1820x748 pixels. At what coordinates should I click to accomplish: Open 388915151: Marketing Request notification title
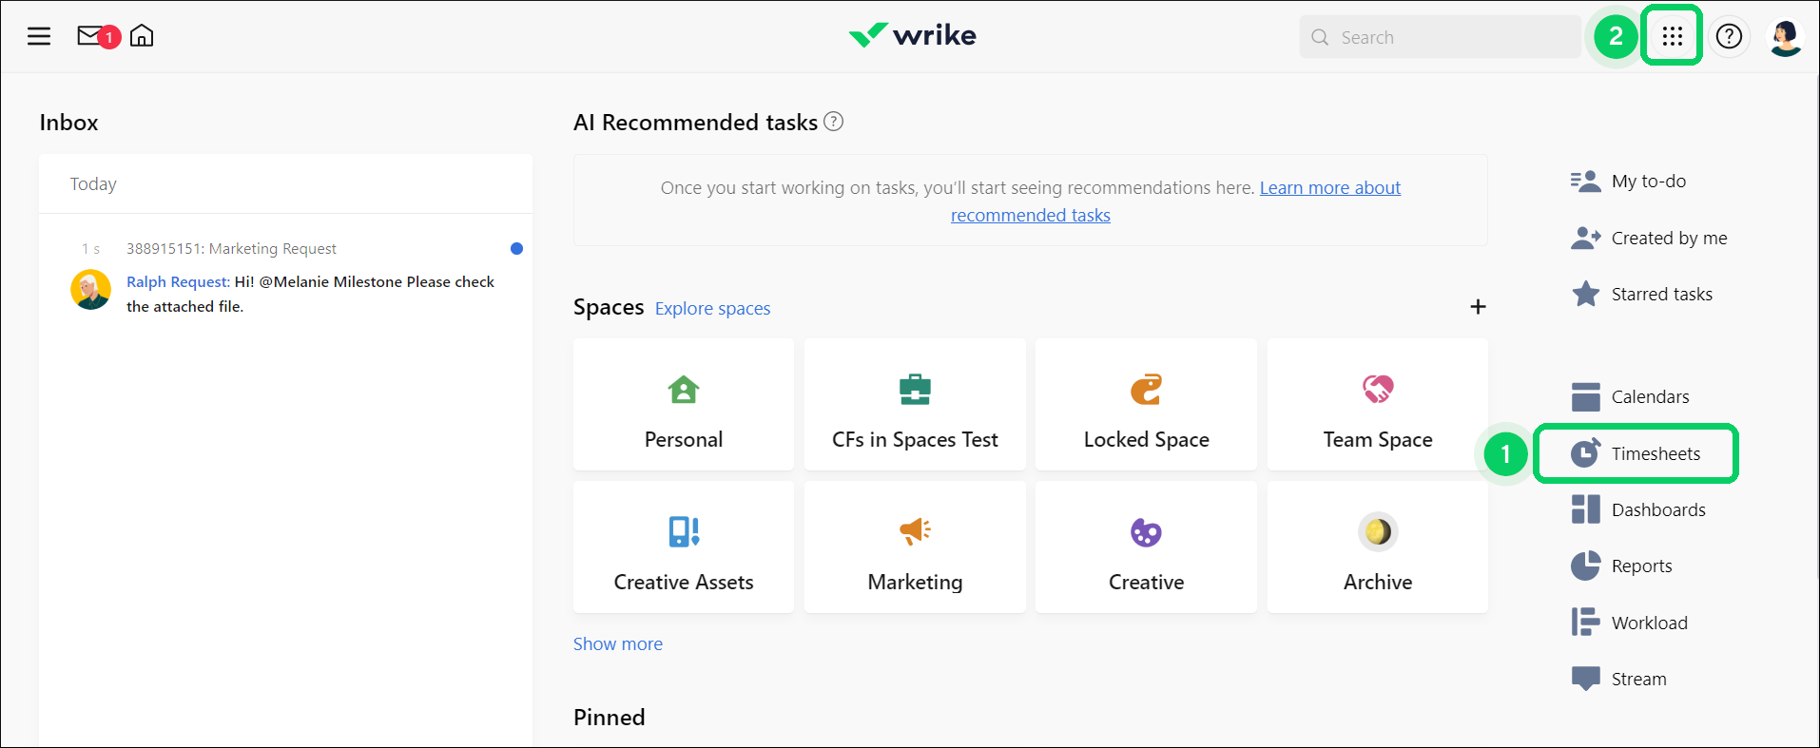[x=231, y=249]
